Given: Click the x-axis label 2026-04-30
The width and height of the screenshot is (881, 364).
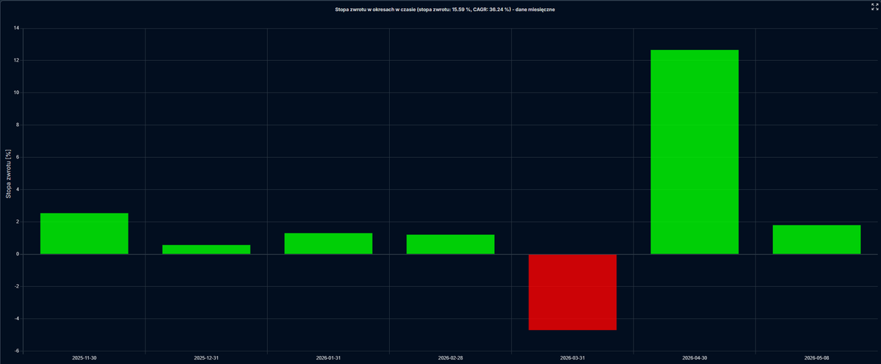Looking at the screenshot, I should coord(695,358).
